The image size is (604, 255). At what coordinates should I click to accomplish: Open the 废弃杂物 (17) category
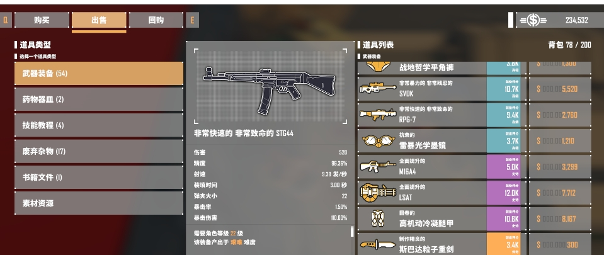[99, 151]
